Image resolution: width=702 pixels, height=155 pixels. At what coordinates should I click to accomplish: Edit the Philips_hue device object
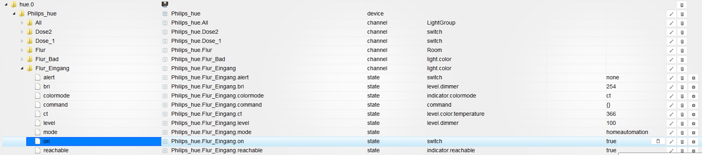coord(671,14)
